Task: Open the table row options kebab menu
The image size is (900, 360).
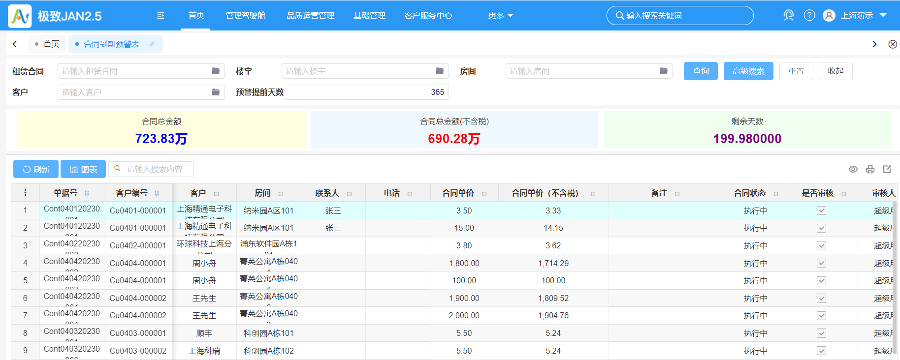Action: tap(25, 193)
